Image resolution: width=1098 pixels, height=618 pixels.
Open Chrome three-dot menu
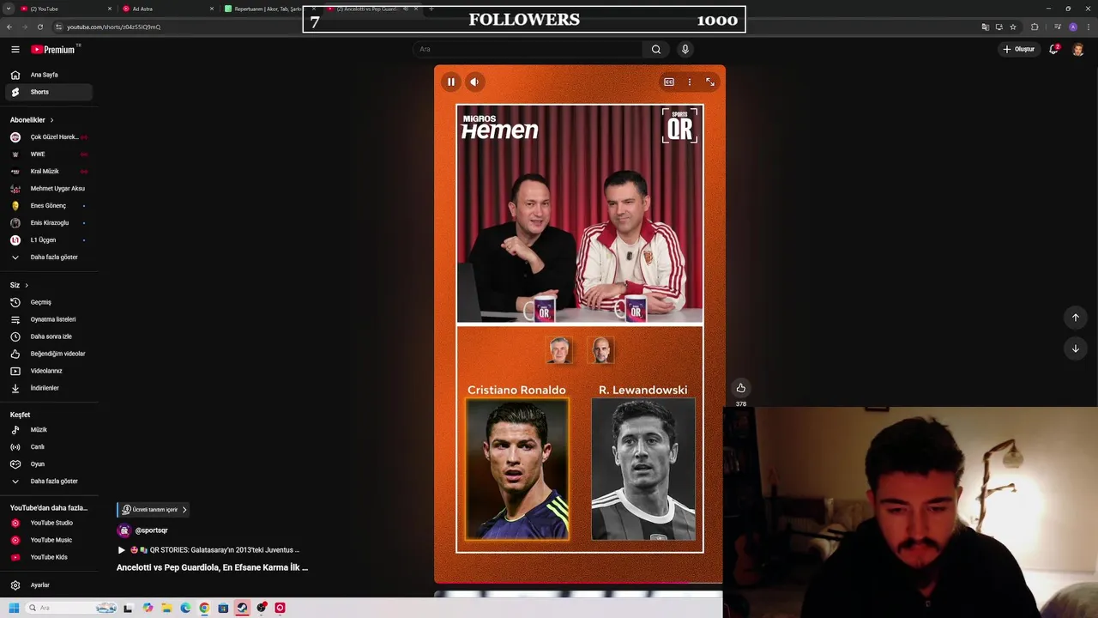[1089, 27]
